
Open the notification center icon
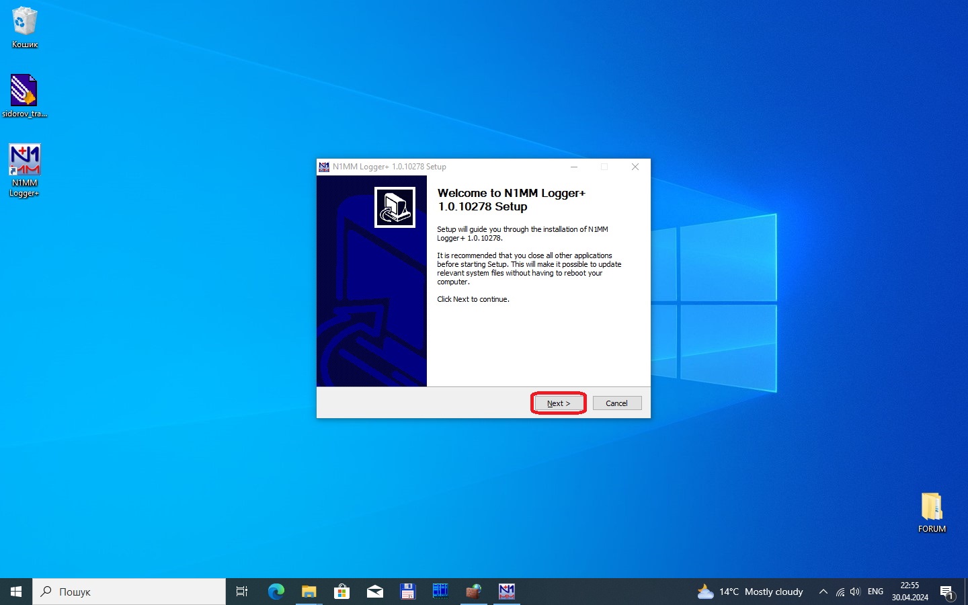coord(947,592)
